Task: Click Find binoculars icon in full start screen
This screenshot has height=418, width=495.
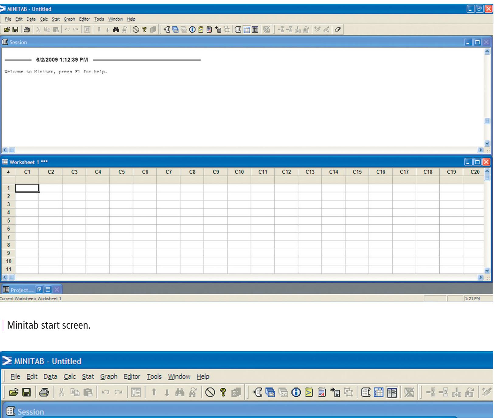Action: (116, 29)
